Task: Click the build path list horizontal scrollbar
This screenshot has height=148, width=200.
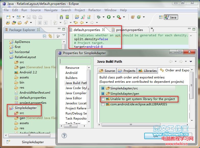Action: point(131,125)
